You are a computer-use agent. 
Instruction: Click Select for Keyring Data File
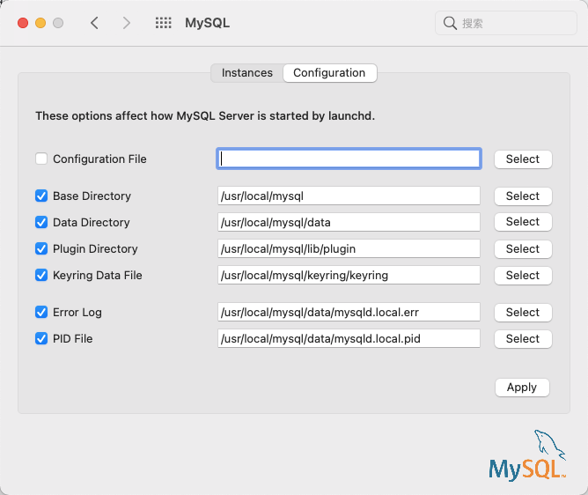click(523, 275)
